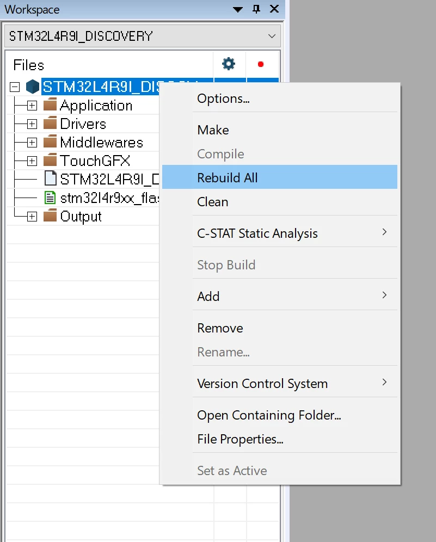Select the STM32L4R9I_DIS project root row
The height and width of the screenshot is (542, 436).
pyautogui.click(x=100, y=87)
